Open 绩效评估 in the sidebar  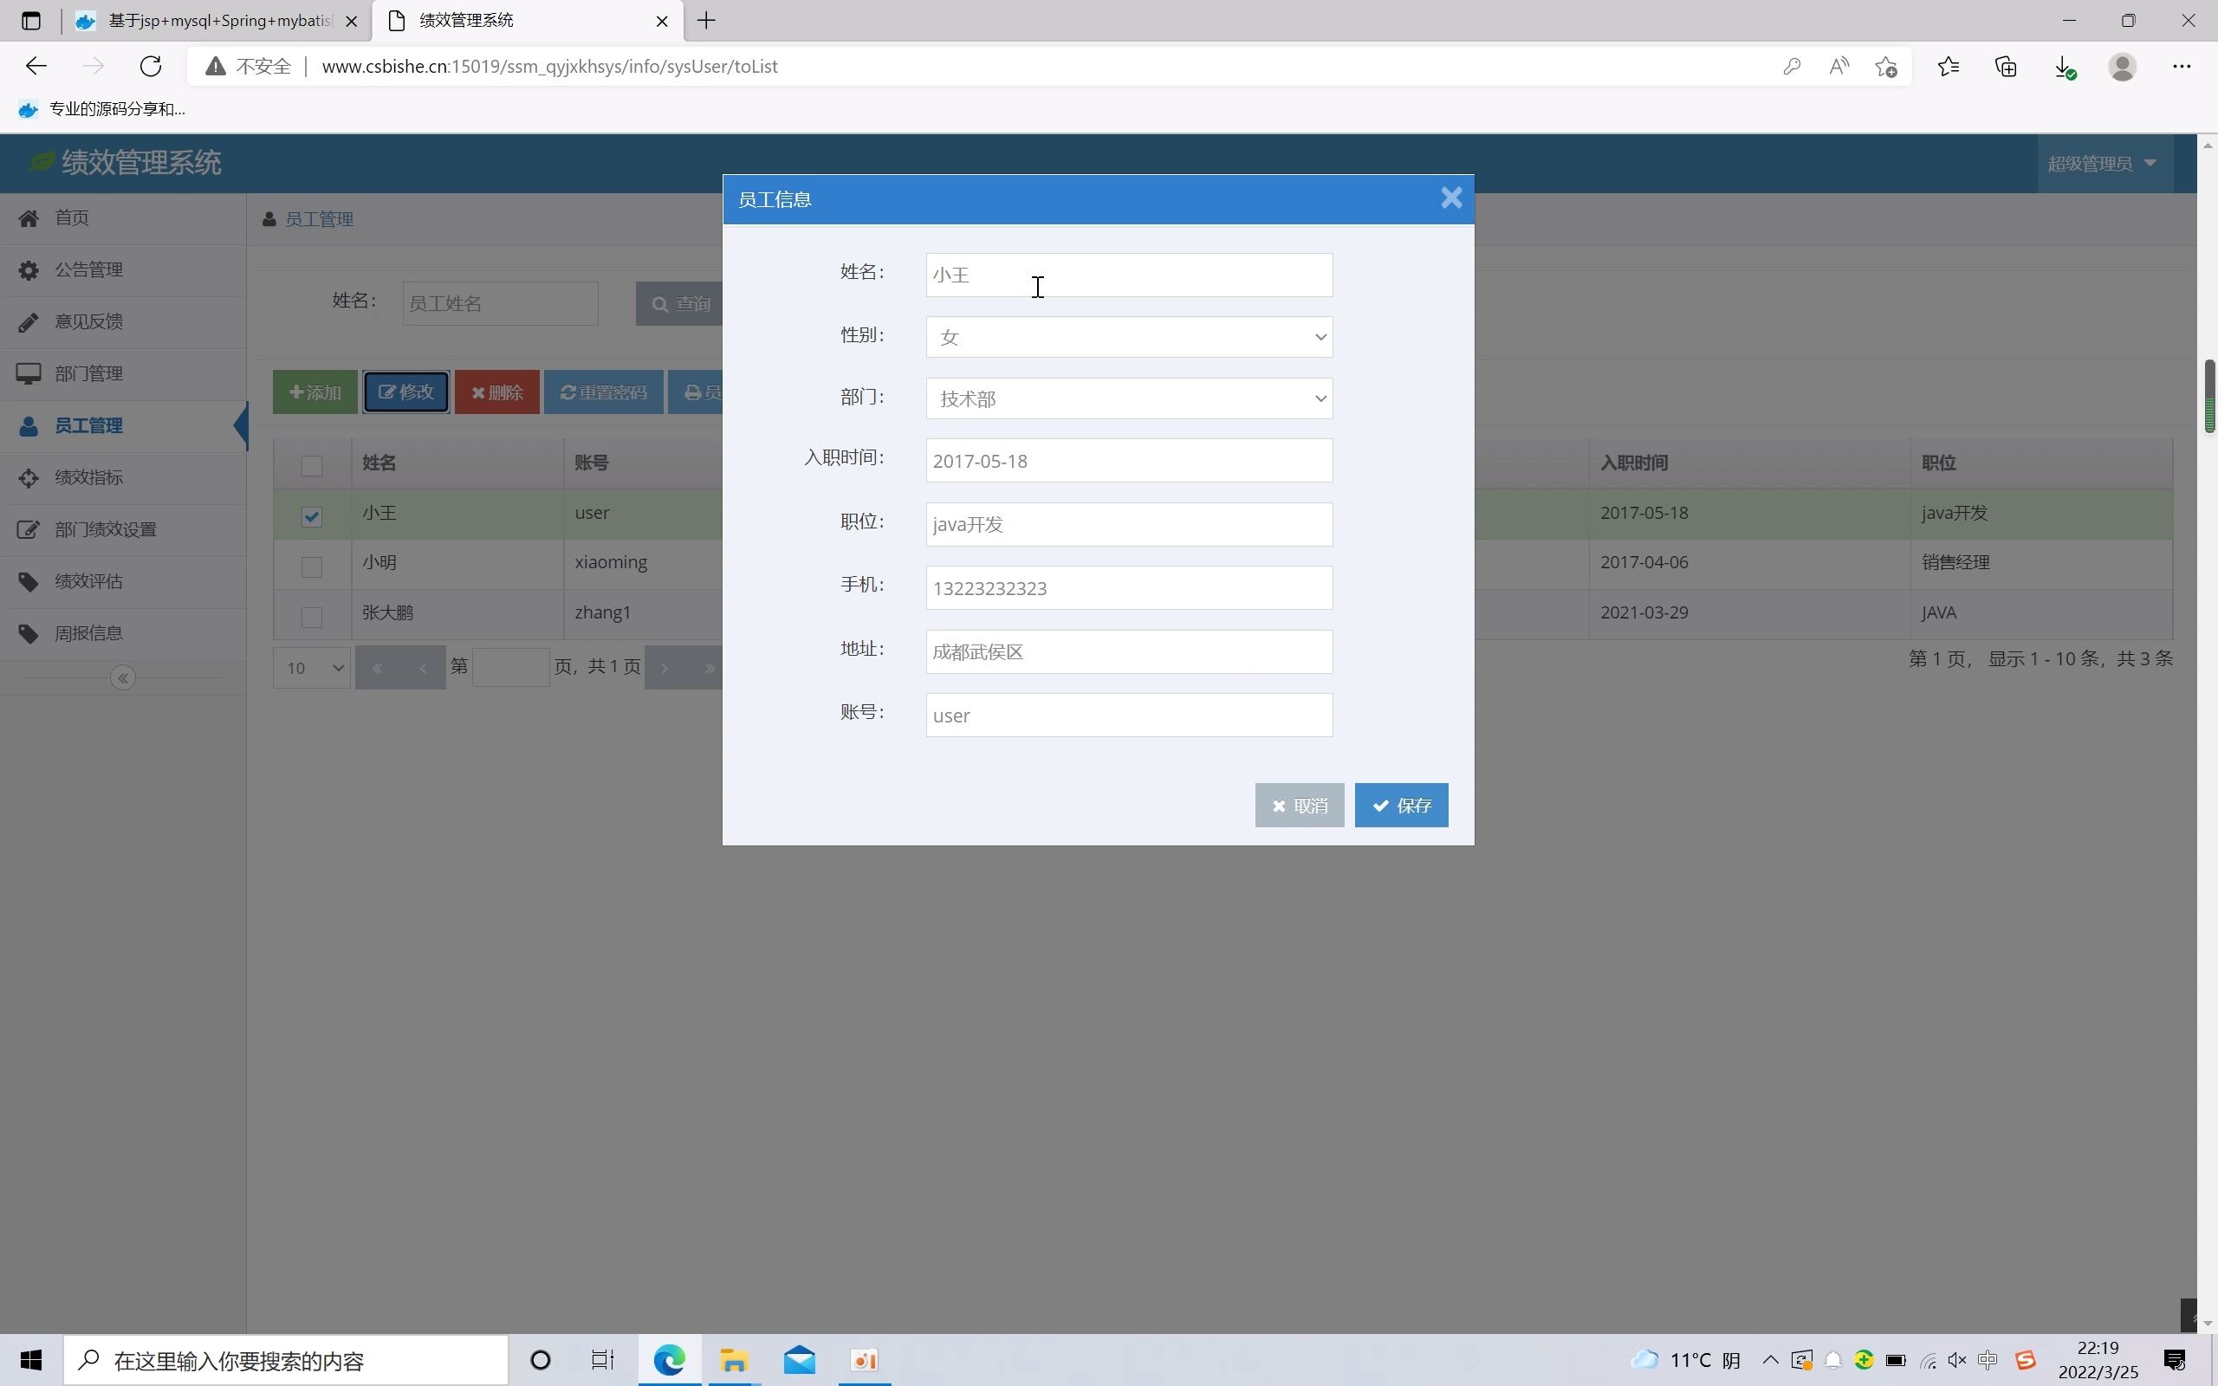(x=123, y=582)
